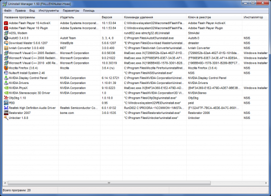Click uninstall command 'rundll32.exe stmcfg32.dll,Uninstall'

click(x=147, y=33)
